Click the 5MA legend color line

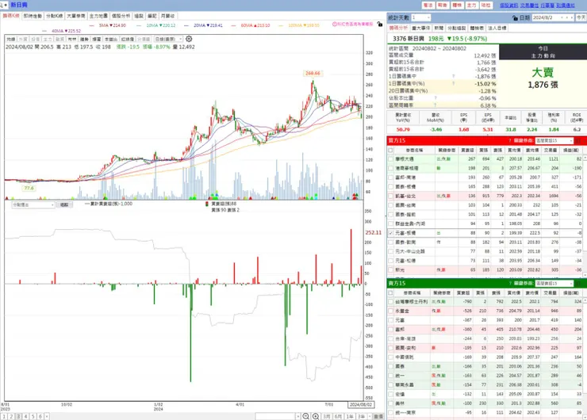[92, 25]
